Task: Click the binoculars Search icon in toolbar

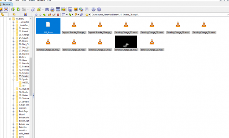Action: [47, 9]
